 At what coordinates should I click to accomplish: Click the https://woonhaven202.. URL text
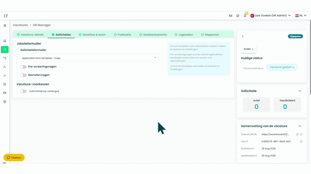tap(275, 135)
